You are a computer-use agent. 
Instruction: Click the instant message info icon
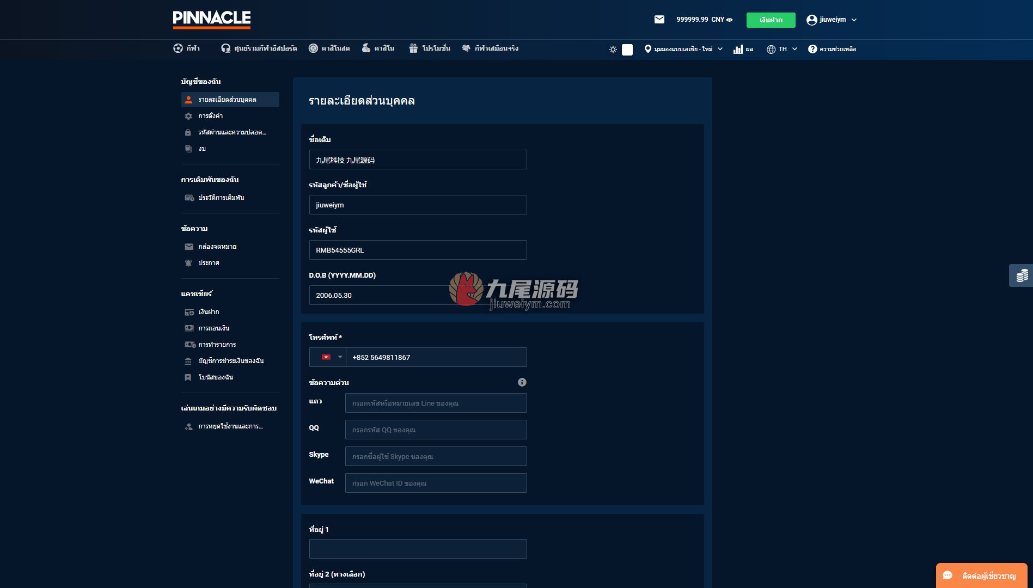[522, 382]
